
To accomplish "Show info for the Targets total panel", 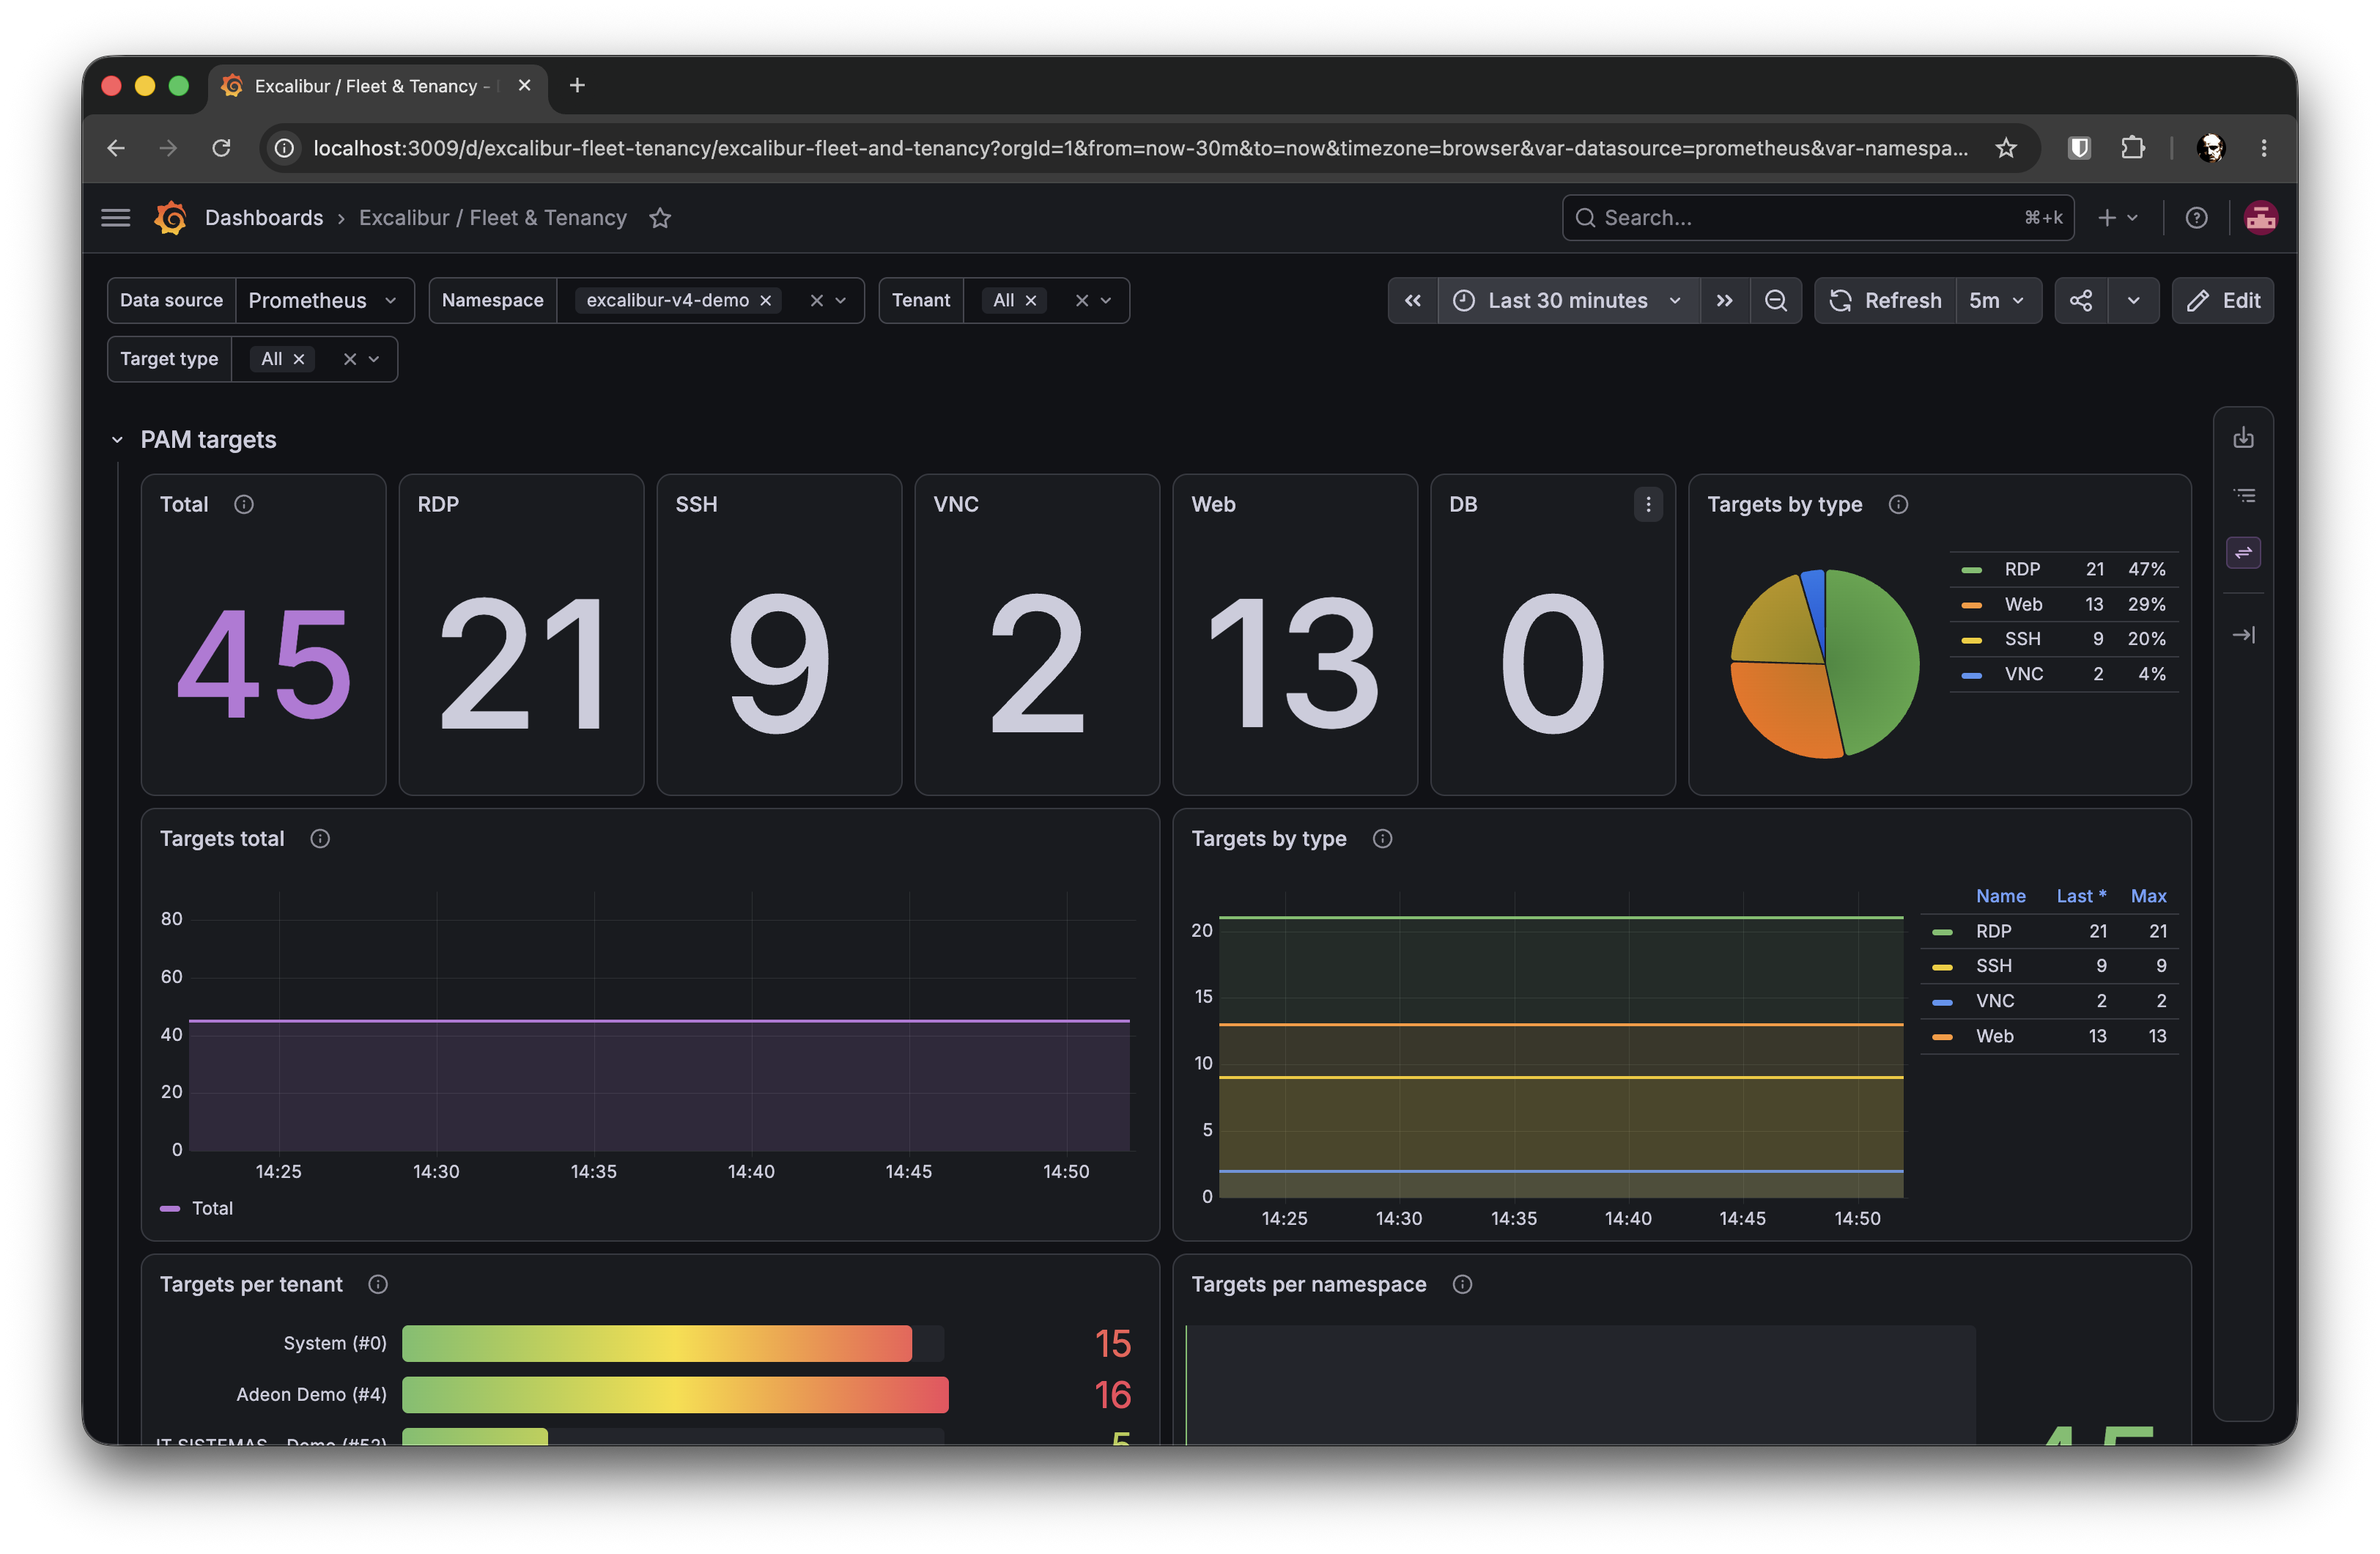I will (x=319, y=839).
